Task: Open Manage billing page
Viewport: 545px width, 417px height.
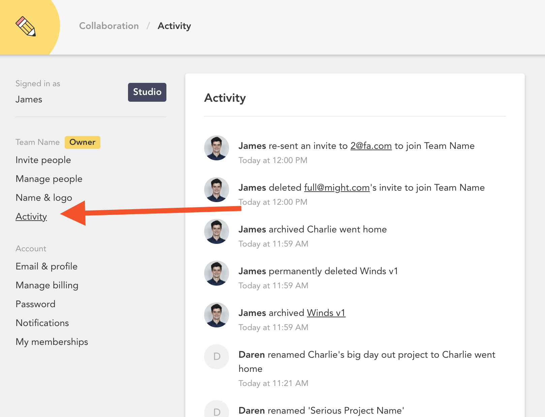Action: pos(47,285)
